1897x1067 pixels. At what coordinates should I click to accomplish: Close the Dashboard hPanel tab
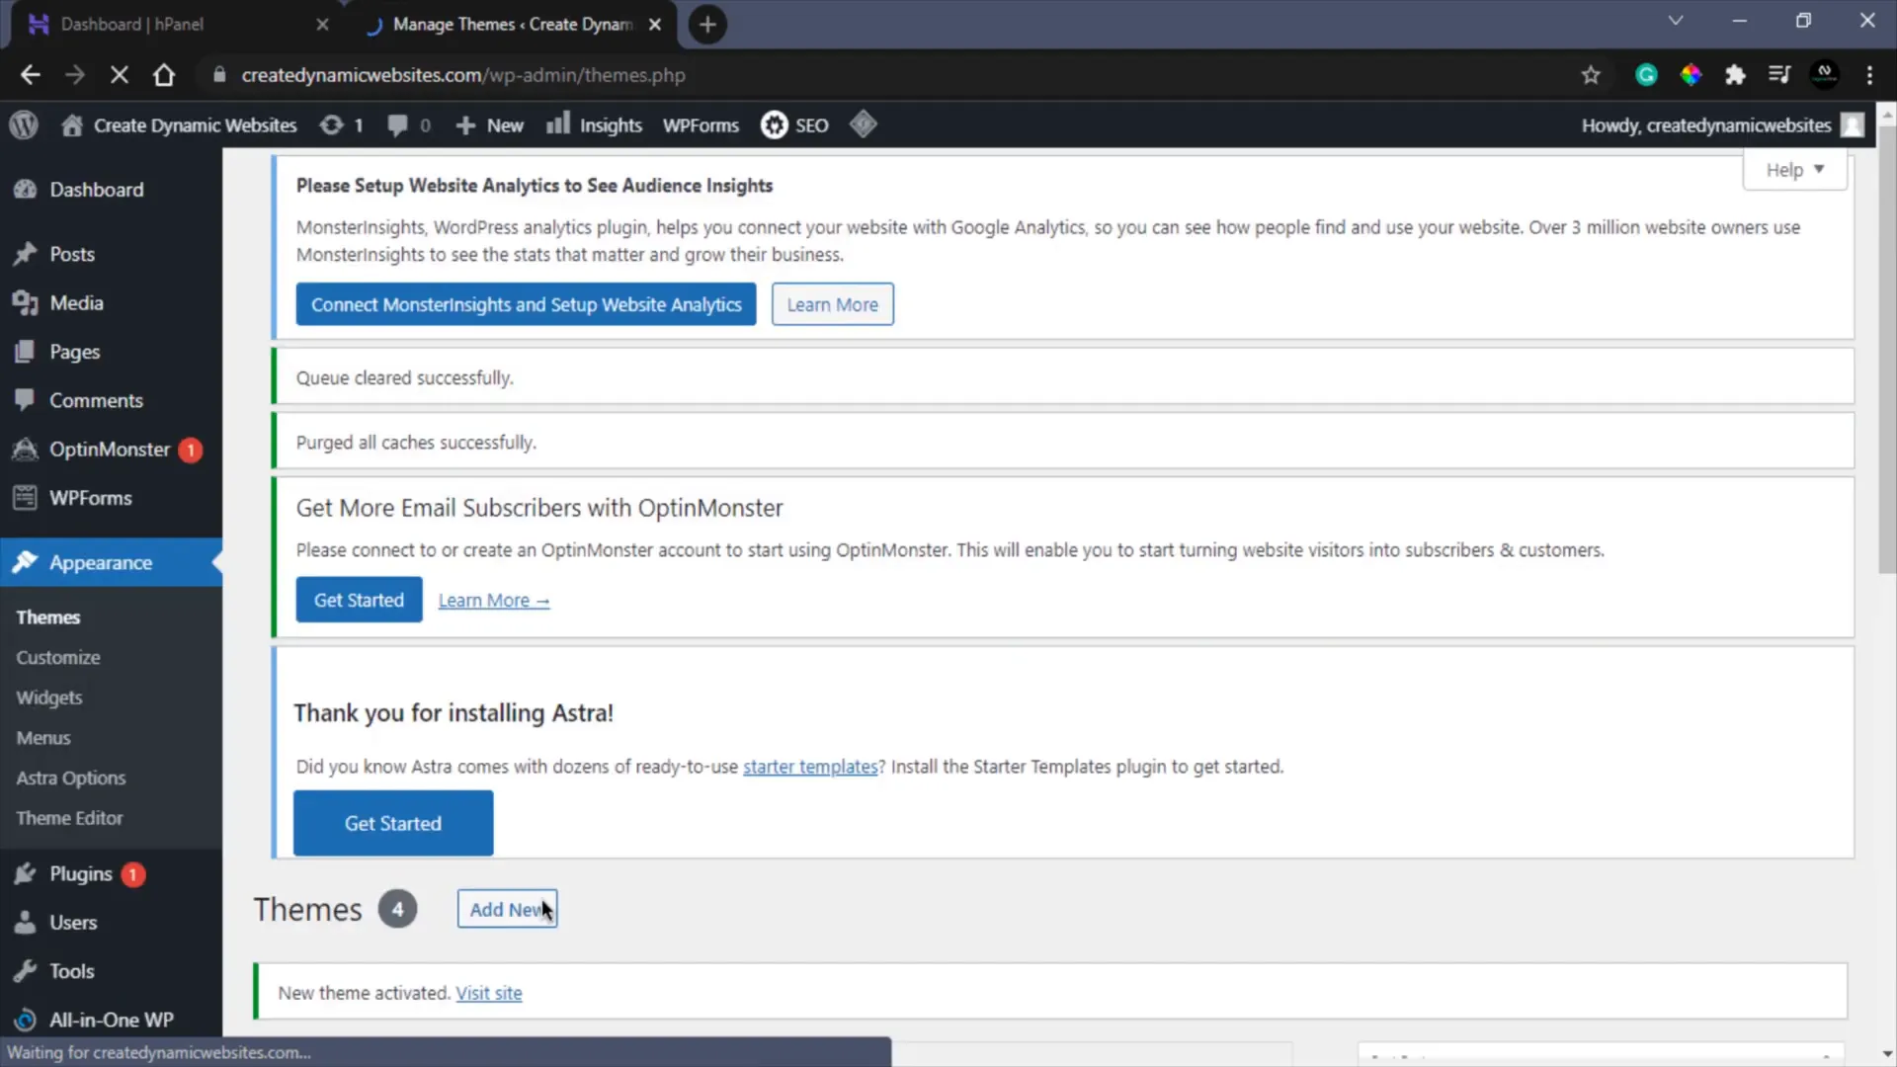[322, 24]
